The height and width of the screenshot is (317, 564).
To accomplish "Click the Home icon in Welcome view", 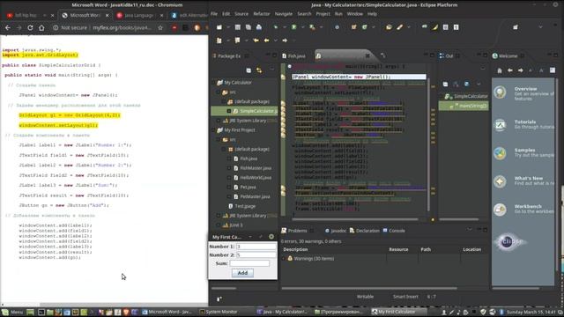I will pos(500,70).
